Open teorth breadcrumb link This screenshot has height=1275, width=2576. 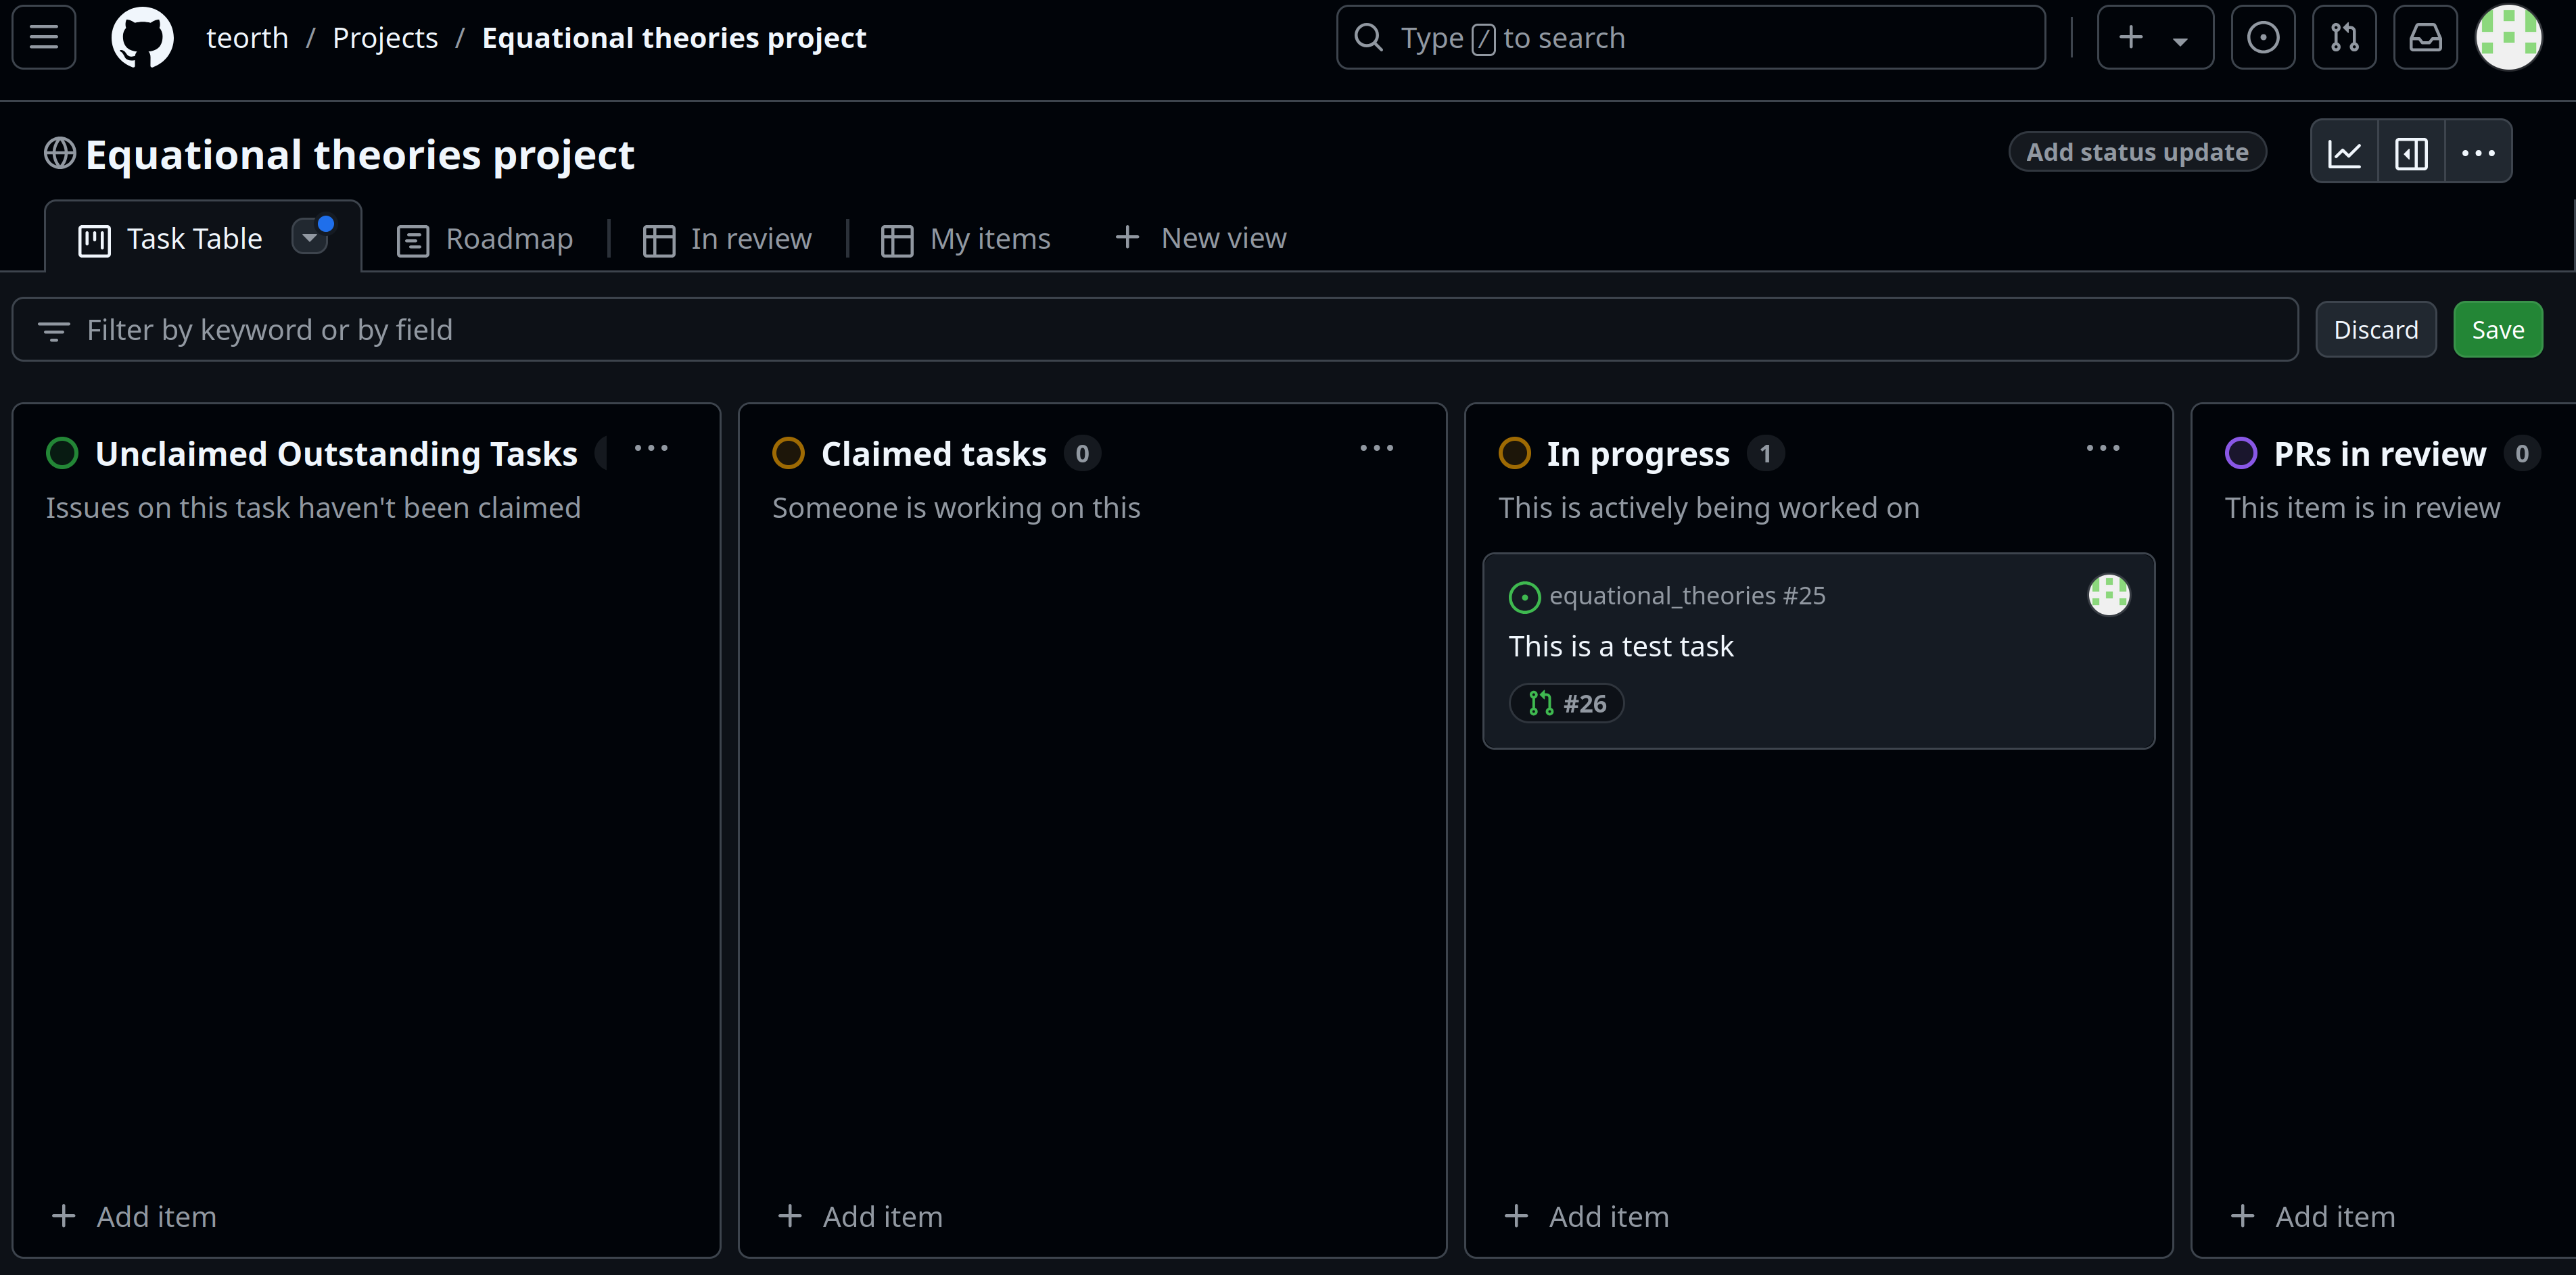pos(247,38)
